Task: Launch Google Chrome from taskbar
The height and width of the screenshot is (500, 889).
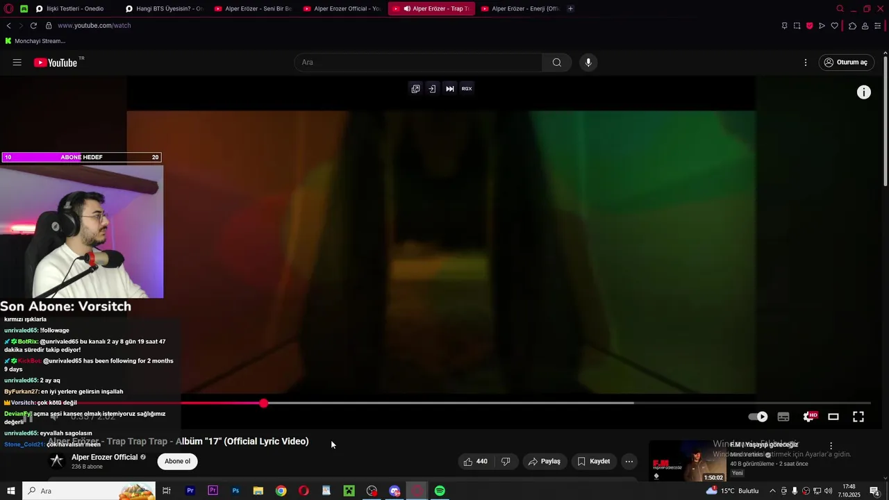Action: (281, 491)
